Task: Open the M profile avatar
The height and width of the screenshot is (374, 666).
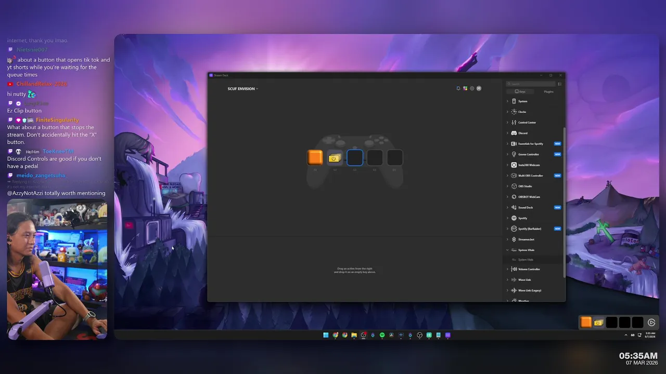Action: pos(479,88)
